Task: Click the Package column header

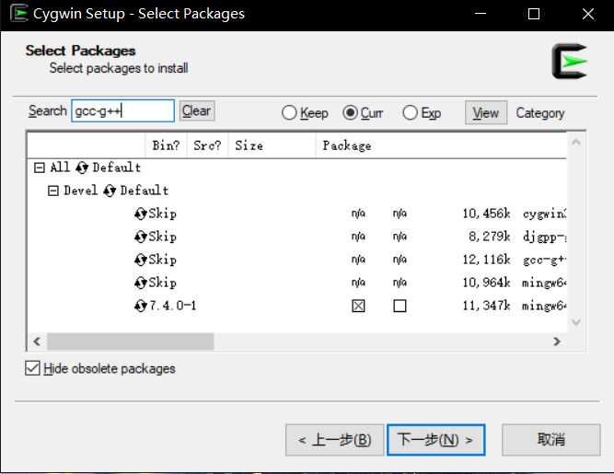Action: coord(441,145)
